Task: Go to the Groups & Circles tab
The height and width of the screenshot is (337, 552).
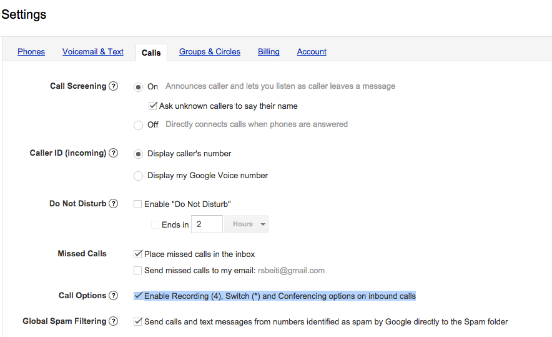Action: coord(210,52)
